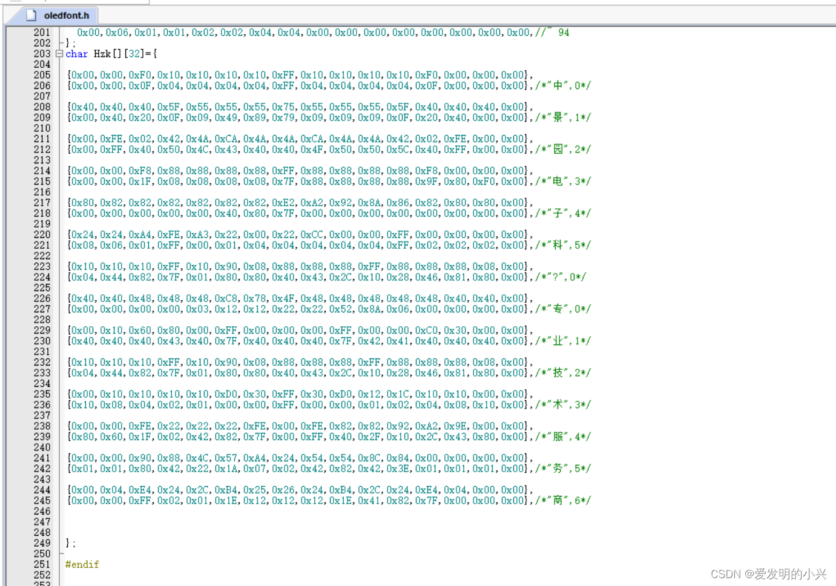
Task: Click the comment /*"中",0*/ on line 206
Action: pyautogui.click(x=563, y=85)
